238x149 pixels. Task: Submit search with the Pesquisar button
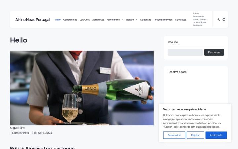(x=214, y=52)
